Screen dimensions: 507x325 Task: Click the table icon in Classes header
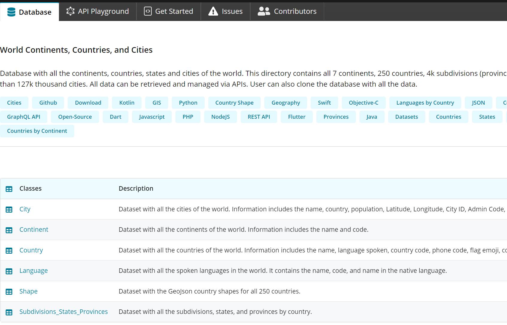(9, 189)
